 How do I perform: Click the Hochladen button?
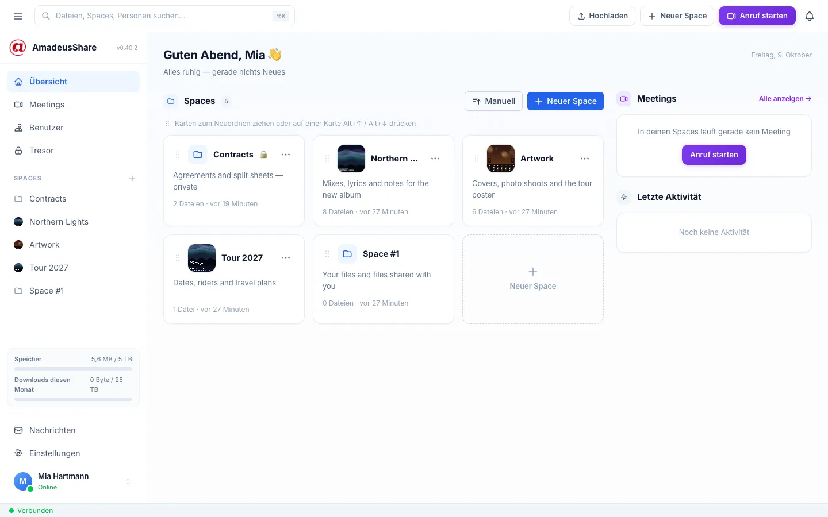click(x=602, y=16)
